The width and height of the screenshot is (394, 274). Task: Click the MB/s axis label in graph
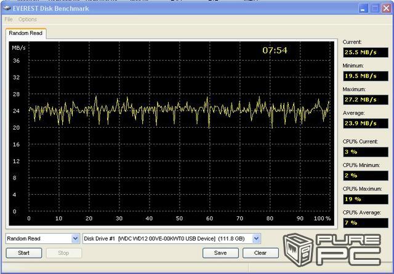(18, 48)
